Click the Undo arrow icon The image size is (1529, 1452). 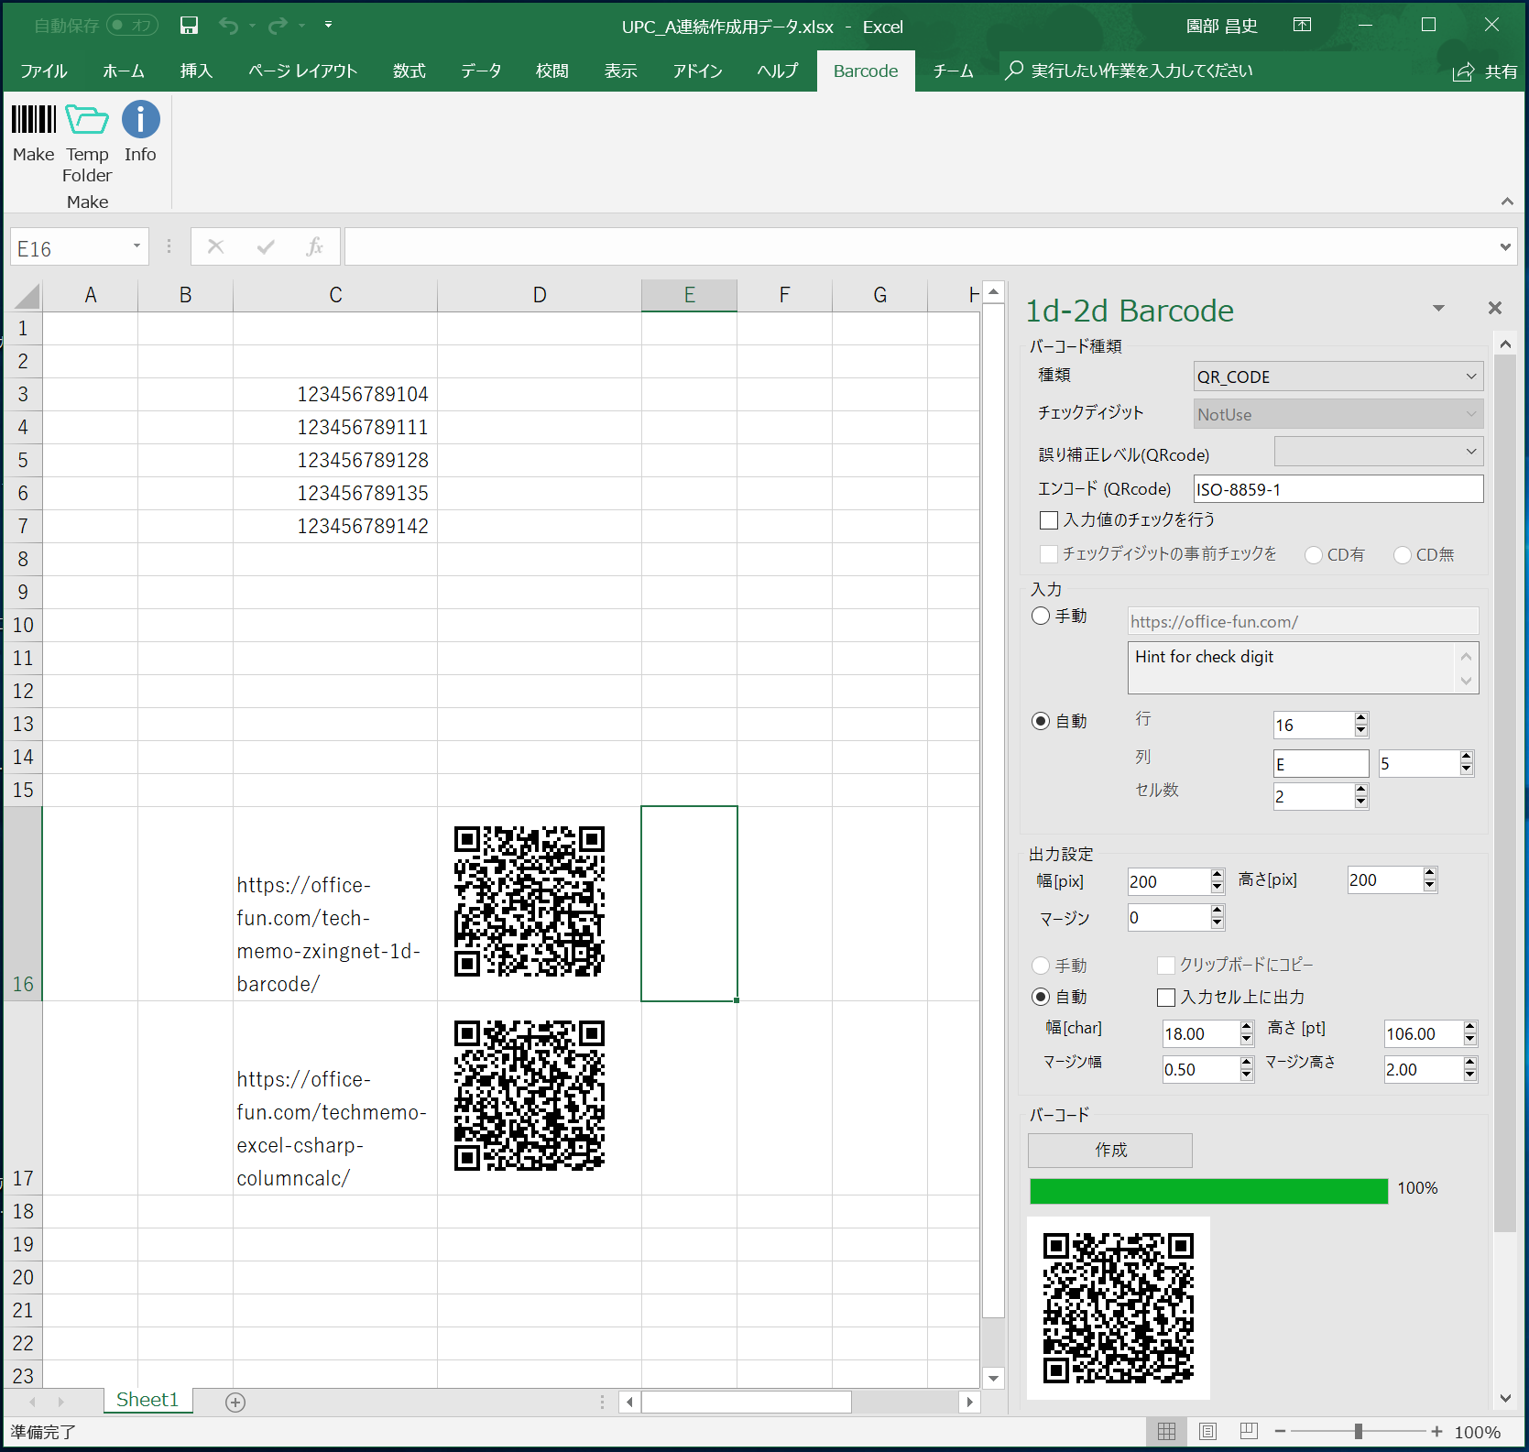[x=228, y=26]
